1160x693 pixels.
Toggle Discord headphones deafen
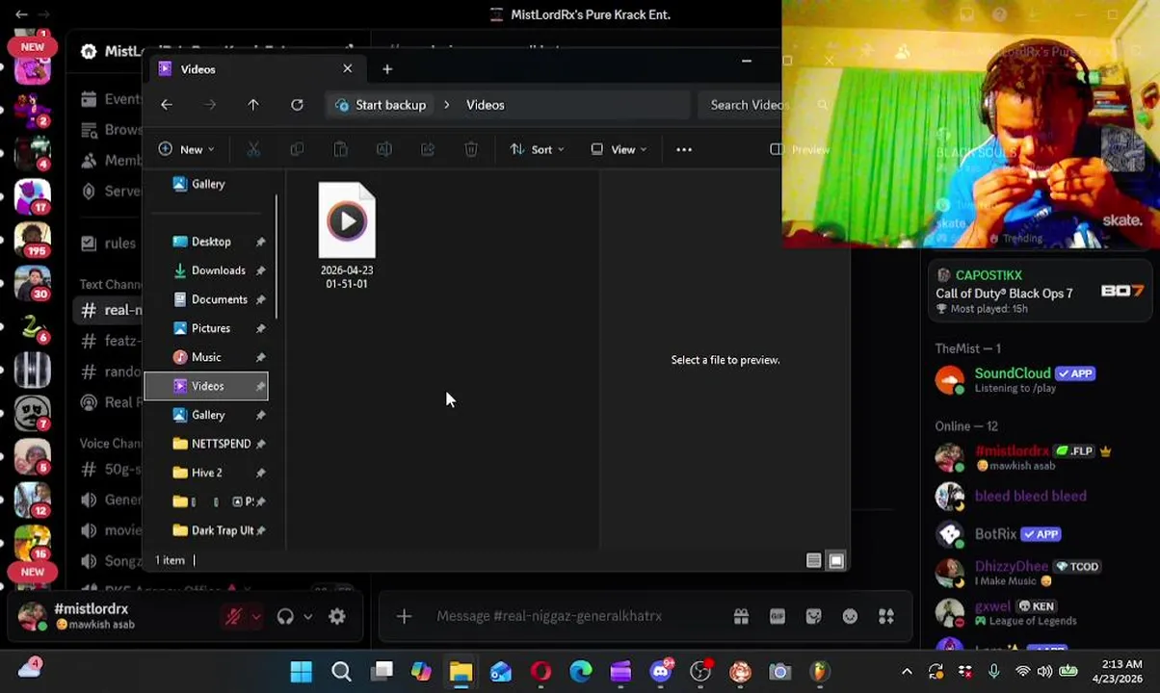(285, 616)
